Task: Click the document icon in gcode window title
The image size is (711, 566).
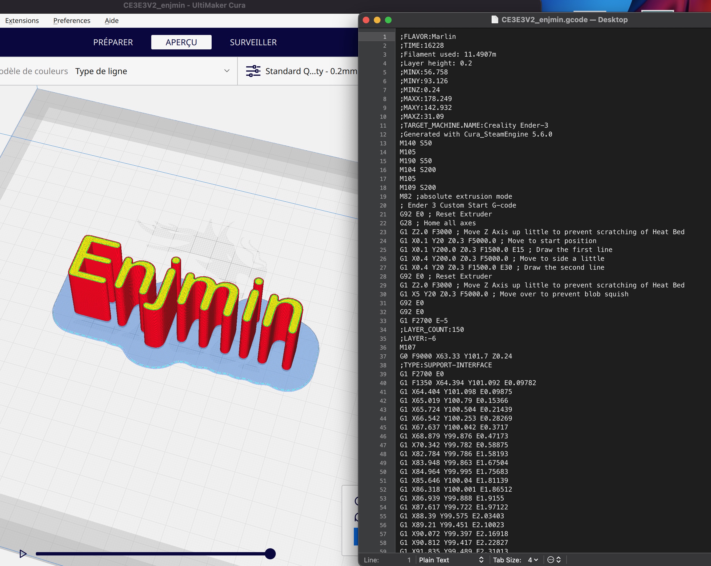Action: (x=494, y=20)
